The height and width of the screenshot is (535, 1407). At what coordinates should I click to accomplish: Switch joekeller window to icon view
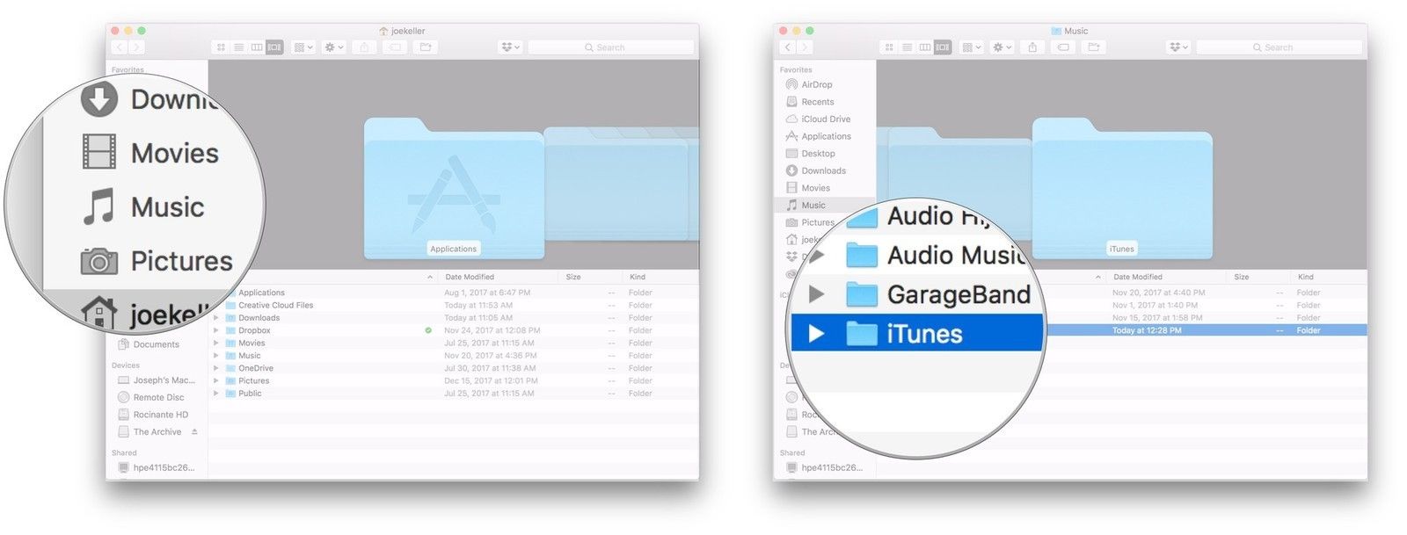[x=221, y=47]
